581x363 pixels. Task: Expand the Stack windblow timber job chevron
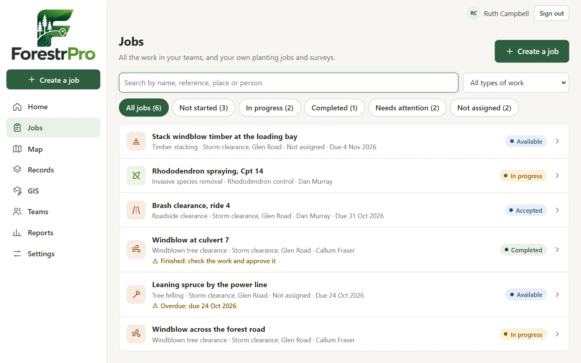point(557,141)
